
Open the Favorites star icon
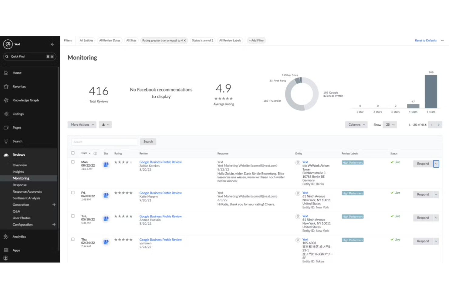point(6,87)
